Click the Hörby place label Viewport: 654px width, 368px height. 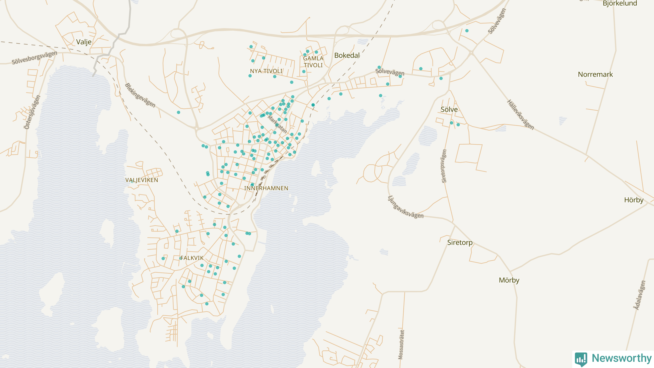coord(634,200)
